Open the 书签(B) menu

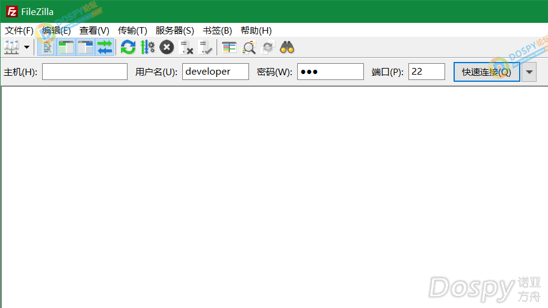point(217,31)
